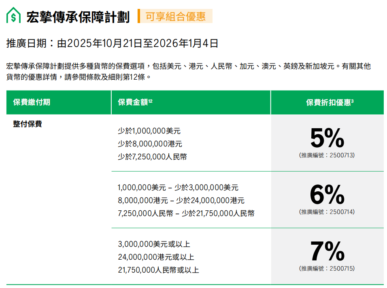Click promotion code 2500714

pyautogui.click(x=327, y=212)
